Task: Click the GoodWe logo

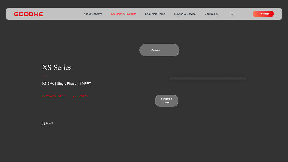Action: click(x=29, y=14)
